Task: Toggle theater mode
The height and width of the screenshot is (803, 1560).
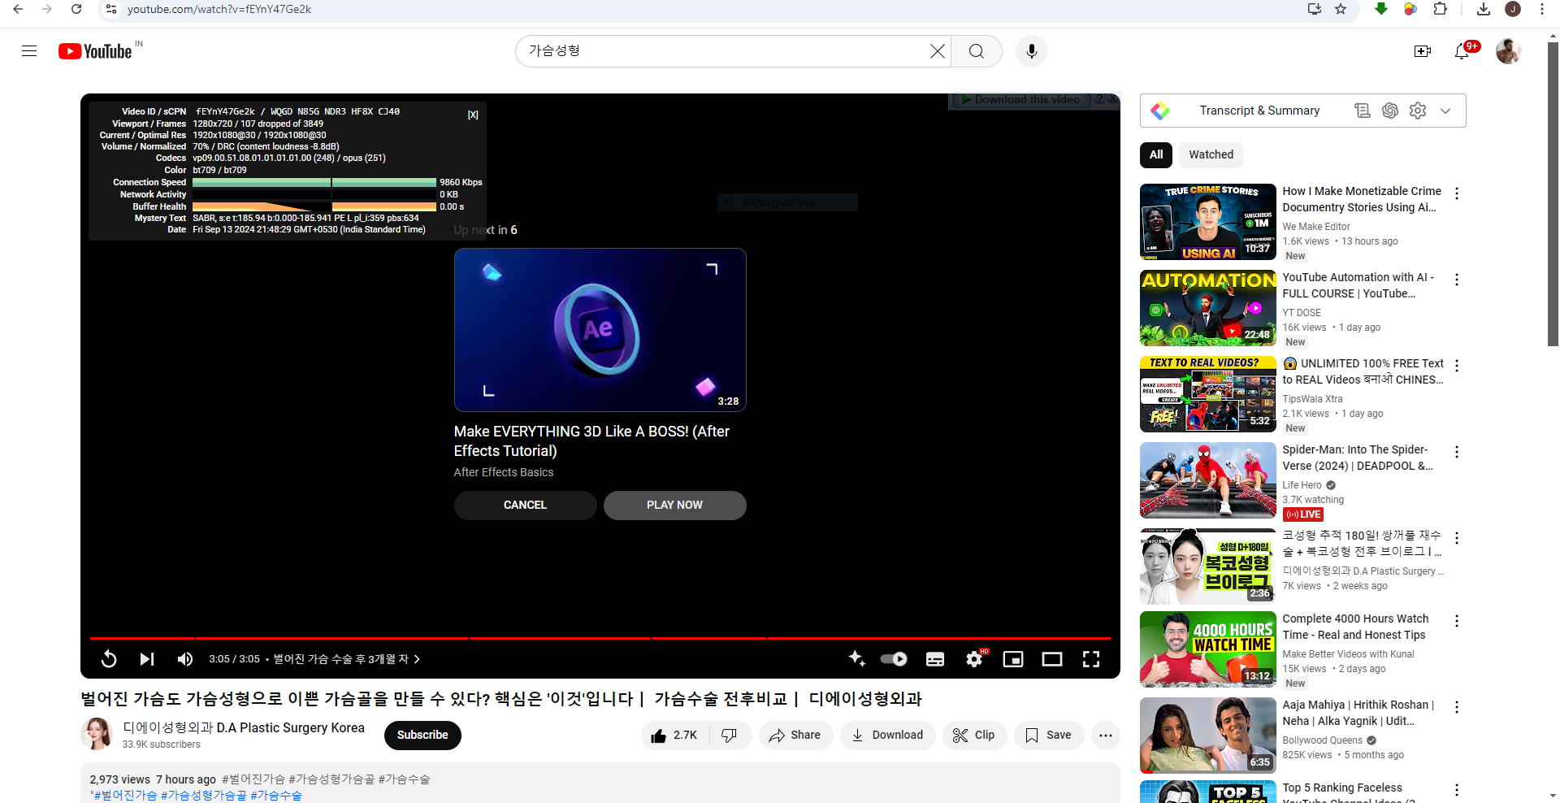Action: [1052, 659]
